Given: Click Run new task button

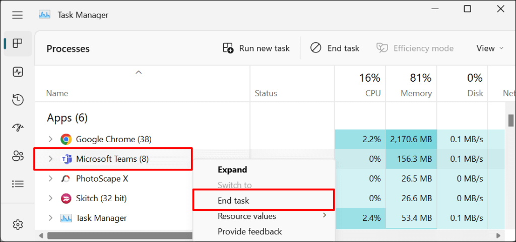Looking at the screenshot, I should tap(256, 48).
